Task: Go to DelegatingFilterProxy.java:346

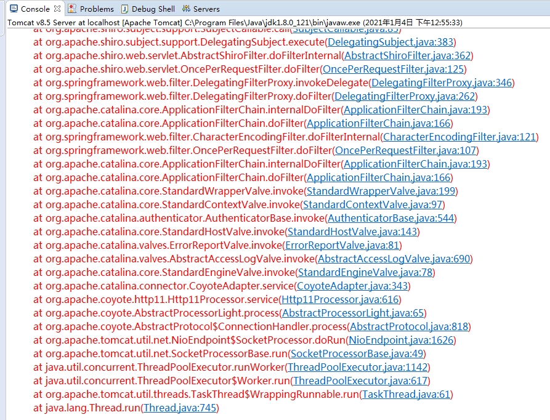Action: (x=442, y=83)
